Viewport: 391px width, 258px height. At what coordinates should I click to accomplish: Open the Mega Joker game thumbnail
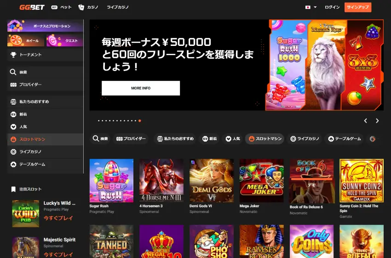(x=262, y=180)
